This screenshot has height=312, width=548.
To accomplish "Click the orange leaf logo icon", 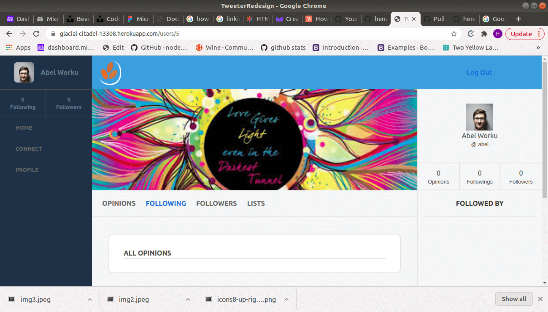I will pyautogui.click(x=110, y=72).
